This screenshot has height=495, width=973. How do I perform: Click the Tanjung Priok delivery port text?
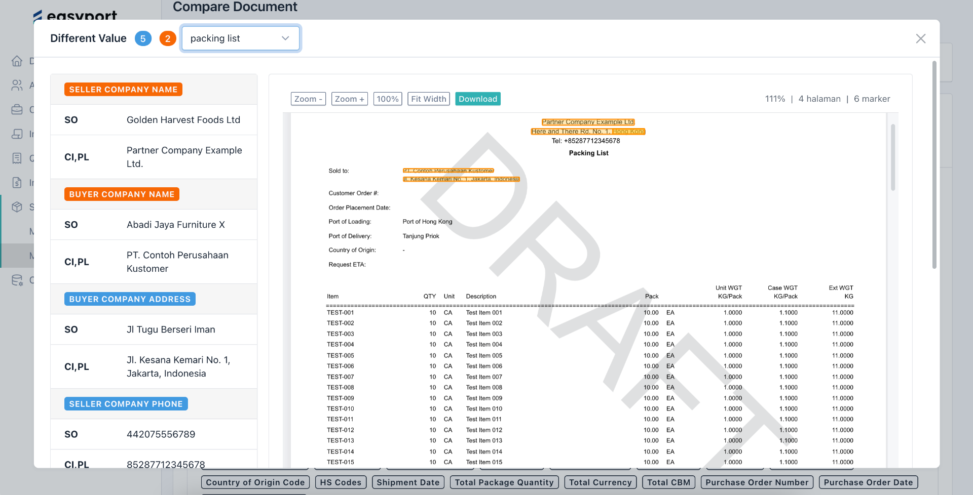pos(421,236)
